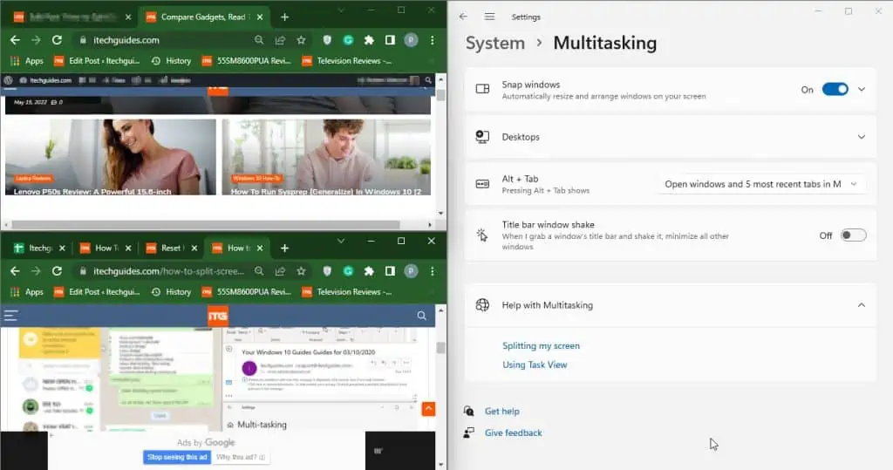Click ITG logo in bottom window page

217,316
